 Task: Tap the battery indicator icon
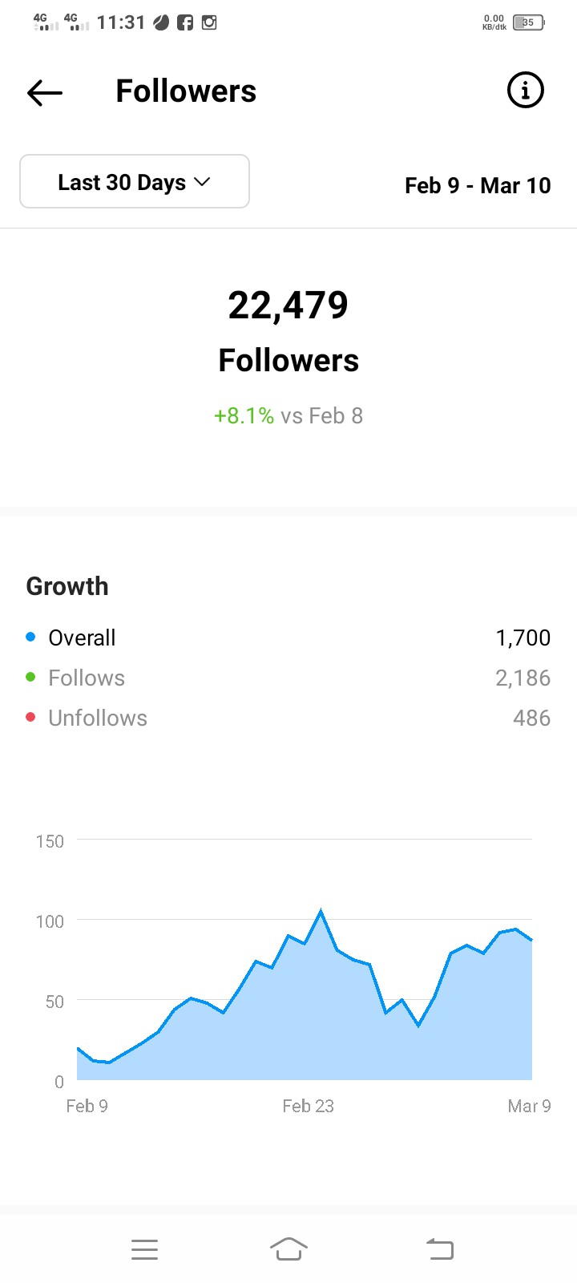click(528, 22)
